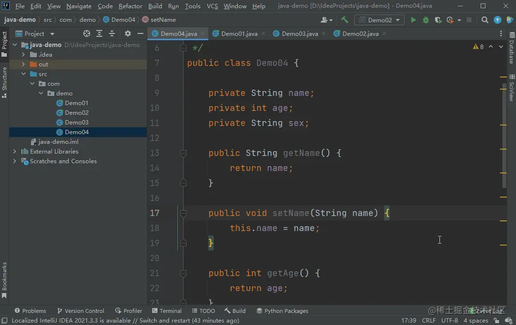
Task: Open the Refactor menu
Action: click(x=130, y=6)
